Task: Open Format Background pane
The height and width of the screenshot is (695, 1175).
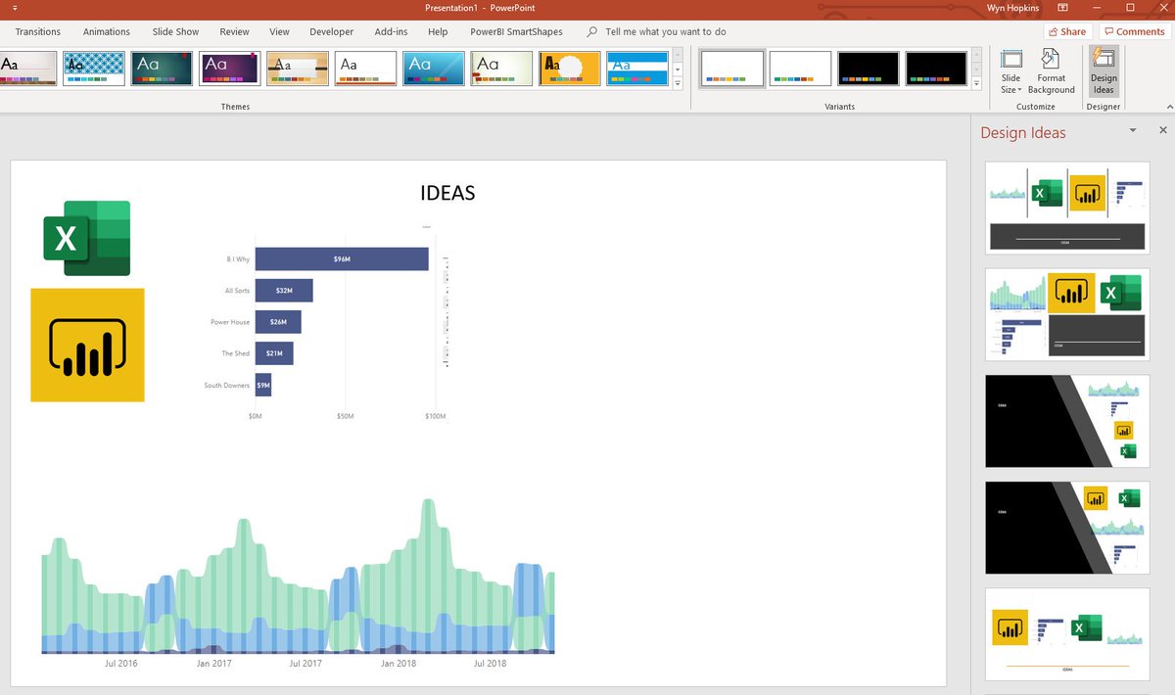Action: (x=1052, y=70)
